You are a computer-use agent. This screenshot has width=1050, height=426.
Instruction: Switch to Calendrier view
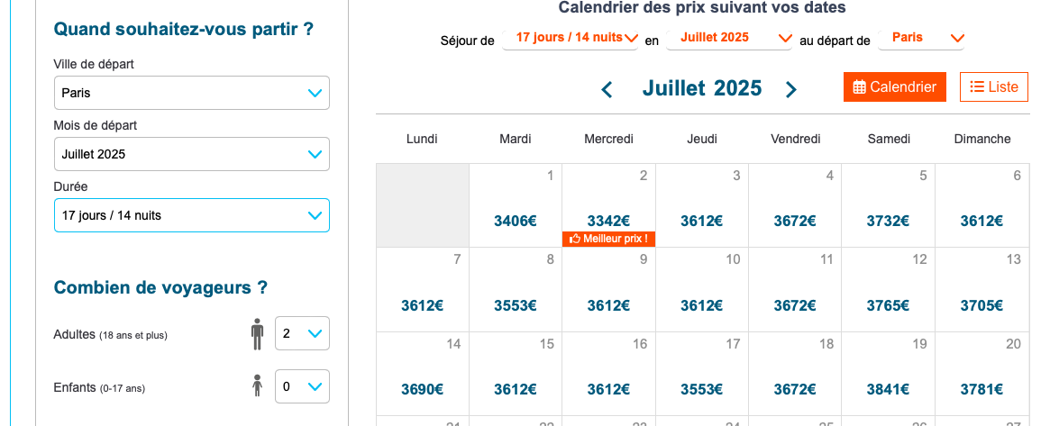(x=895, y=87)
